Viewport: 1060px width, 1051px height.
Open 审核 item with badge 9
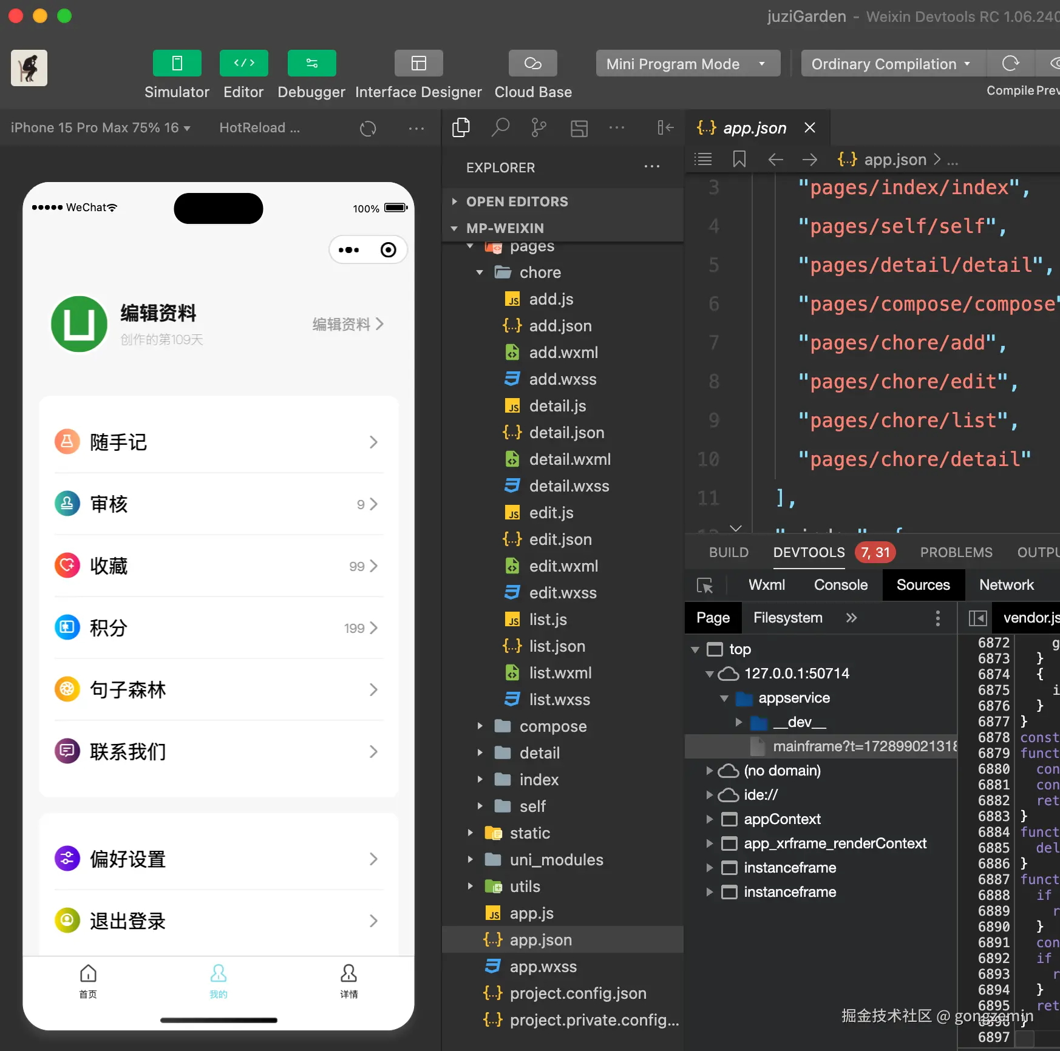[x=219, y=504]
